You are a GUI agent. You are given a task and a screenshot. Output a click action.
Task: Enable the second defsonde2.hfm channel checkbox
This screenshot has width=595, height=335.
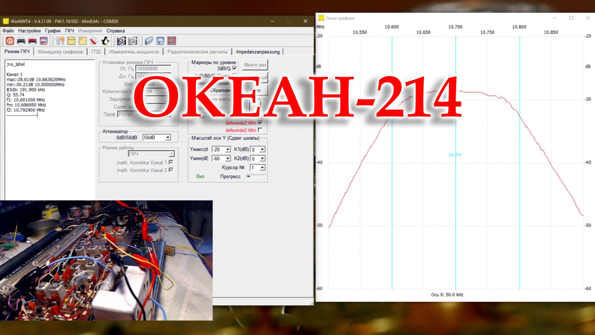(260, 130)
